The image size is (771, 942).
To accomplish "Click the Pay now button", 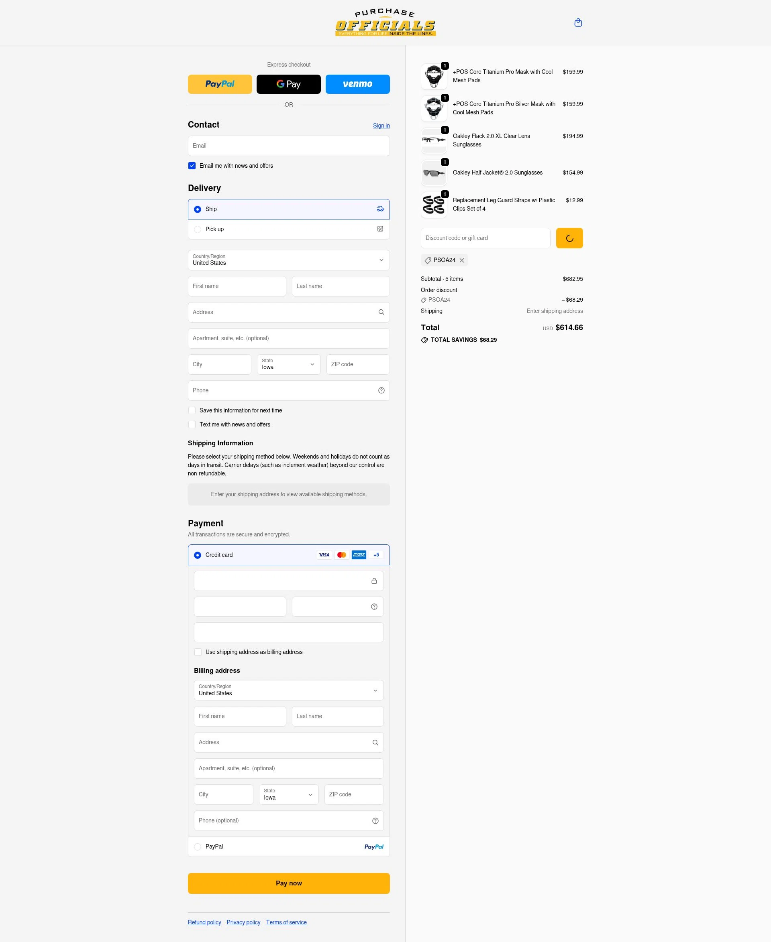I will [x=288, y=883].
